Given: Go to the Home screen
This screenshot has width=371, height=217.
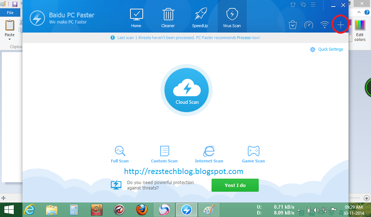Looking at the screenshot, I should point(136,16).
